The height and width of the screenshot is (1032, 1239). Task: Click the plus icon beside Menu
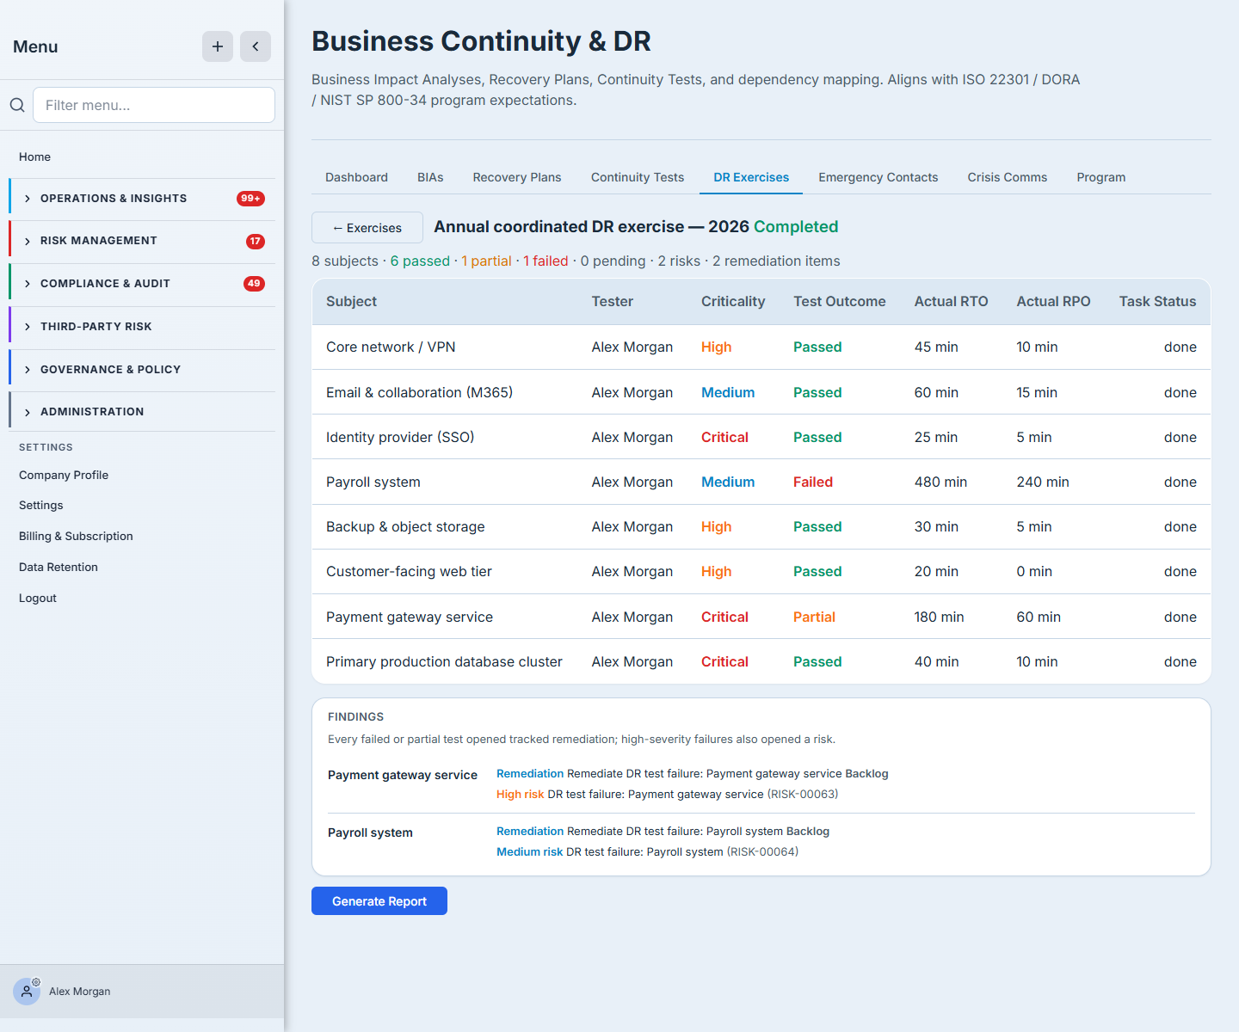pos(218,46)
